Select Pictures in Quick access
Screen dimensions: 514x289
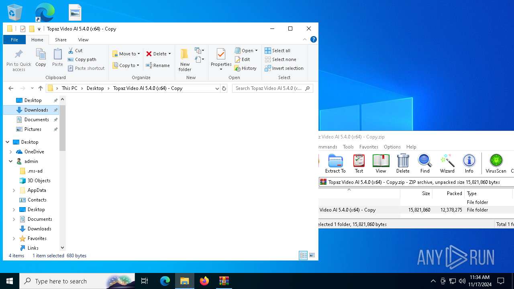coord(33,129)
